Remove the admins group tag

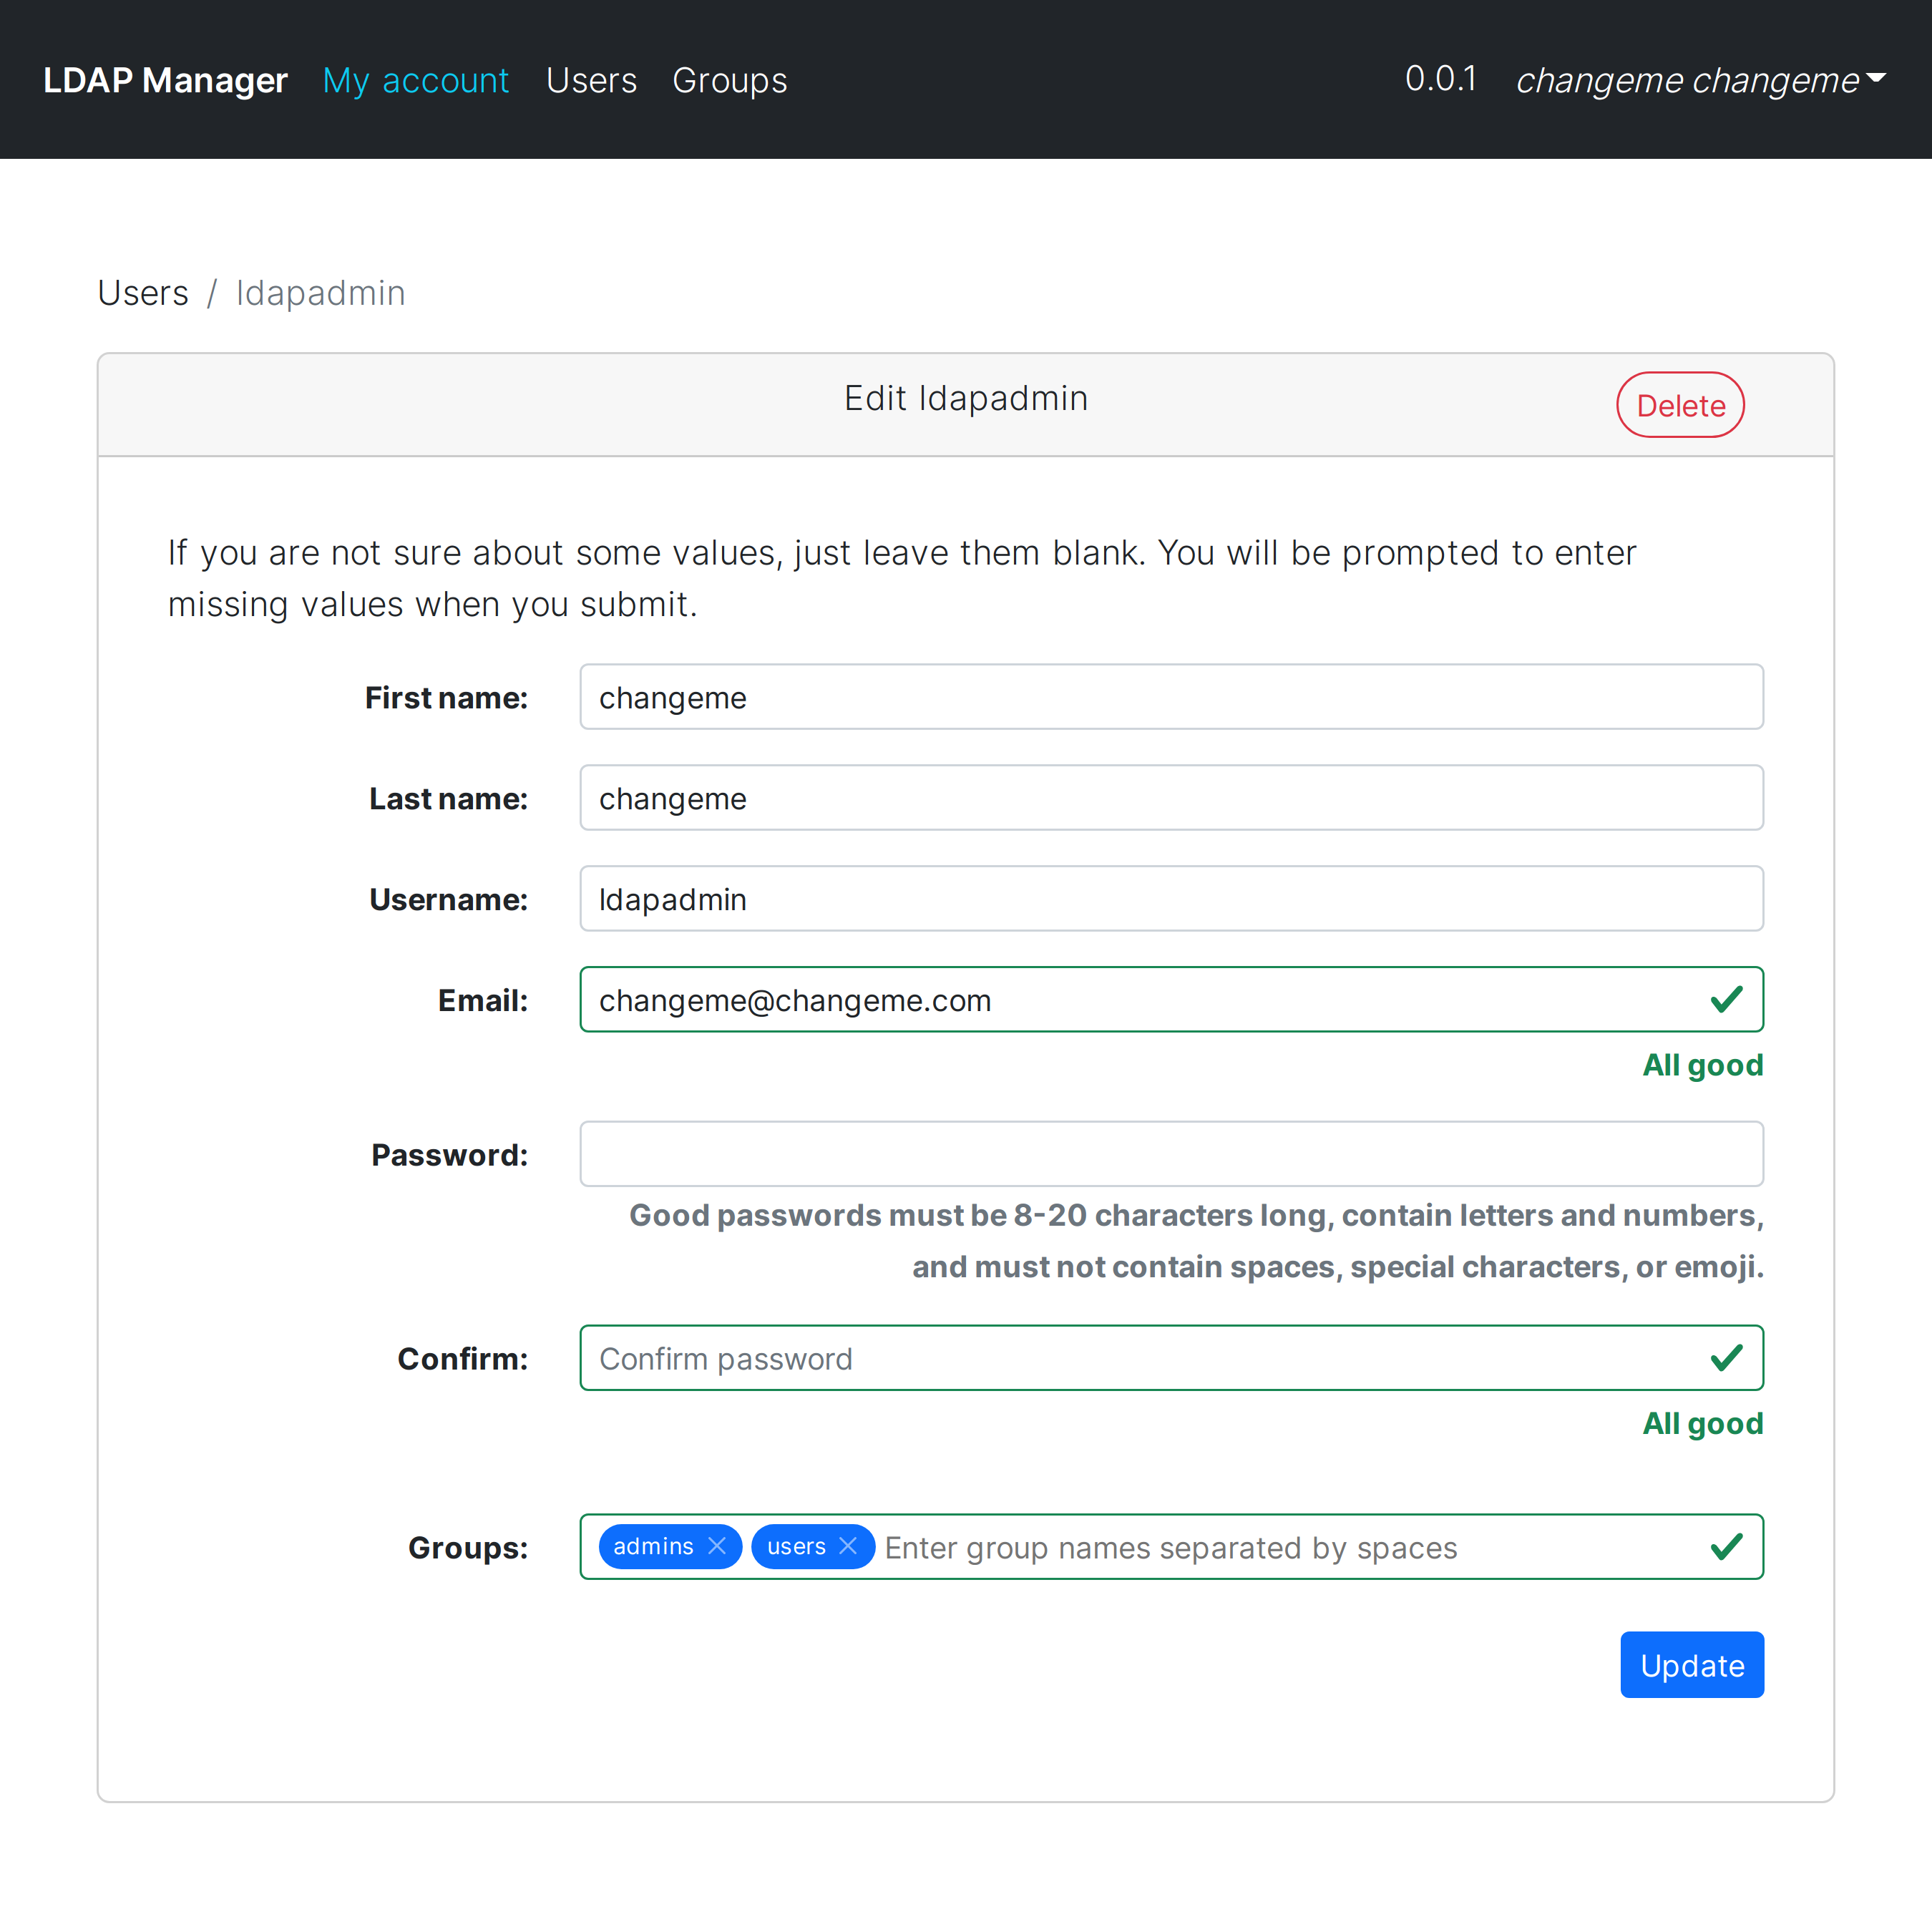(717, 1546)
